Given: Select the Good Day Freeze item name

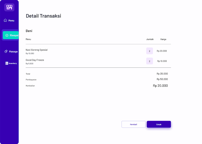Looking at the screenshot, I should tap(35, 60).
